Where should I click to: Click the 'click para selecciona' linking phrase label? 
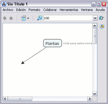tap(77, 43)
